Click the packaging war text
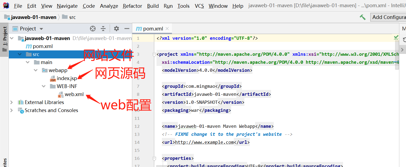The width and height of the screenshot is (406, 167). [x=195, y=110]
